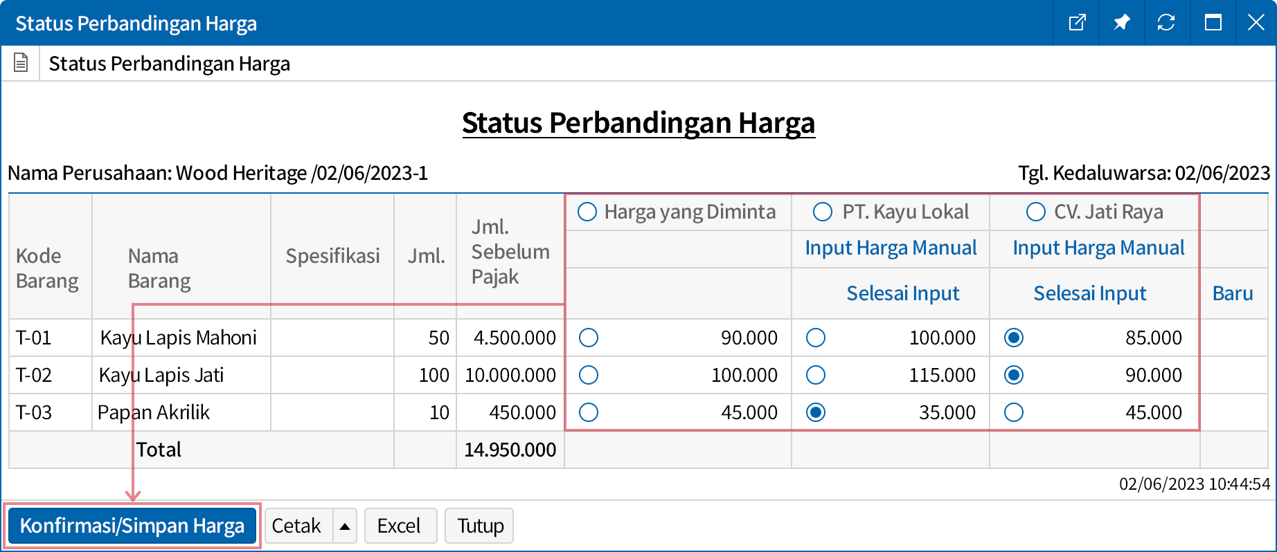Maximize the window

click(x=1213, y=23)
